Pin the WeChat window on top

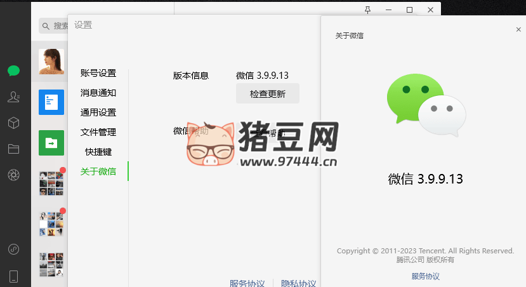(x=368, y=10)
